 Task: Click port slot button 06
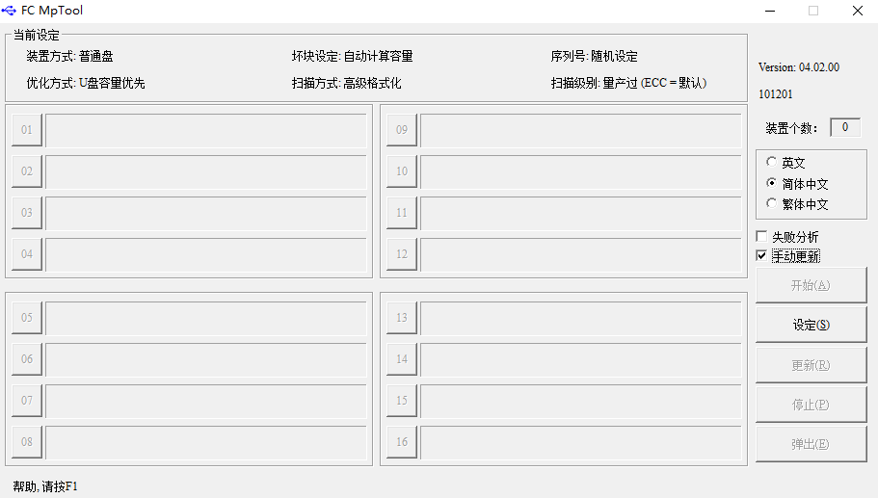coord(27,359)
